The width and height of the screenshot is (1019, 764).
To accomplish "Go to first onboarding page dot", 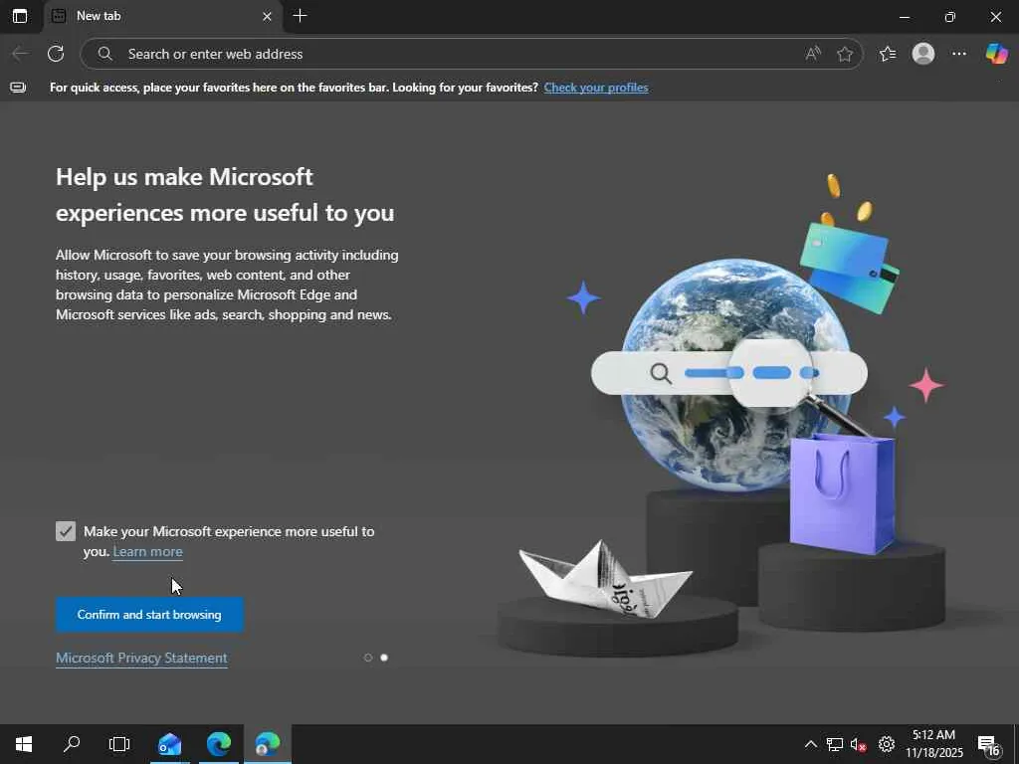I will tap(368, 658).
